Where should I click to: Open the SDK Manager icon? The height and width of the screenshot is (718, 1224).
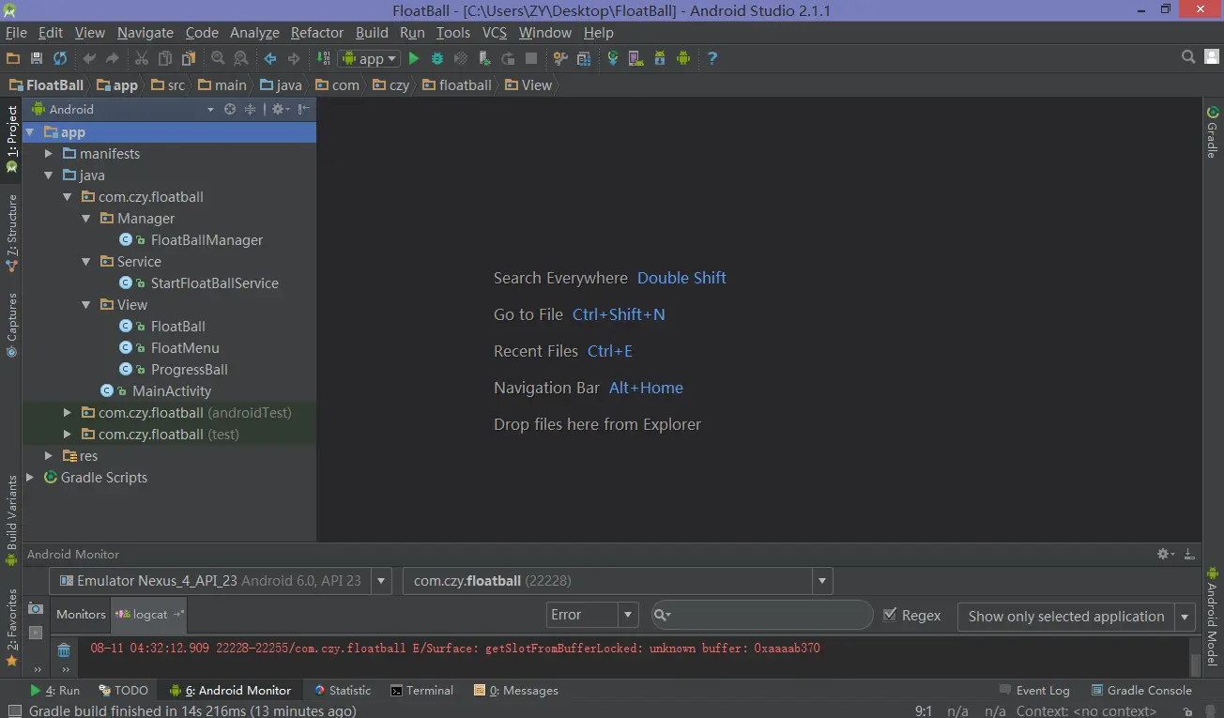tap(660, 58)
